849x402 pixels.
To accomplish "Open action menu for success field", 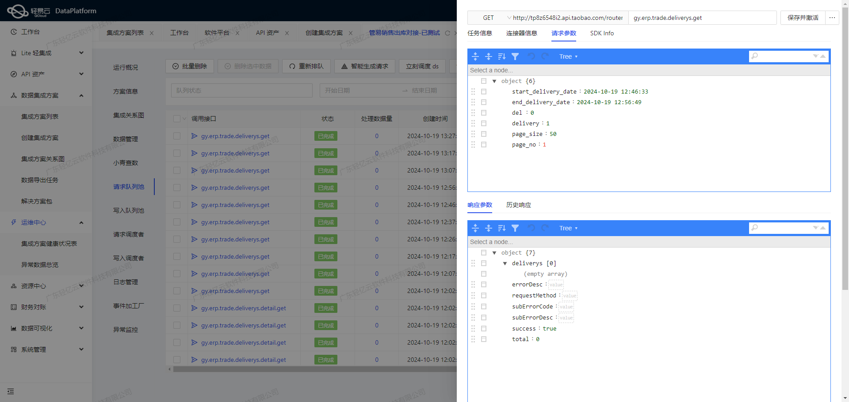I will pyautogui.click(x=484, y=329).
